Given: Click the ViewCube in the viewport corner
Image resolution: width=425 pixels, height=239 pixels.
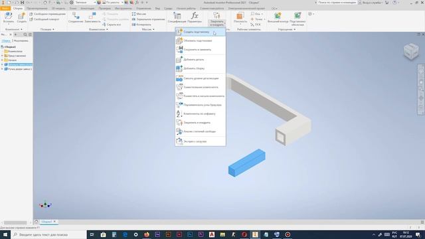Looking at the screenshot, I should pyautogui.click(x=411, y=51).
